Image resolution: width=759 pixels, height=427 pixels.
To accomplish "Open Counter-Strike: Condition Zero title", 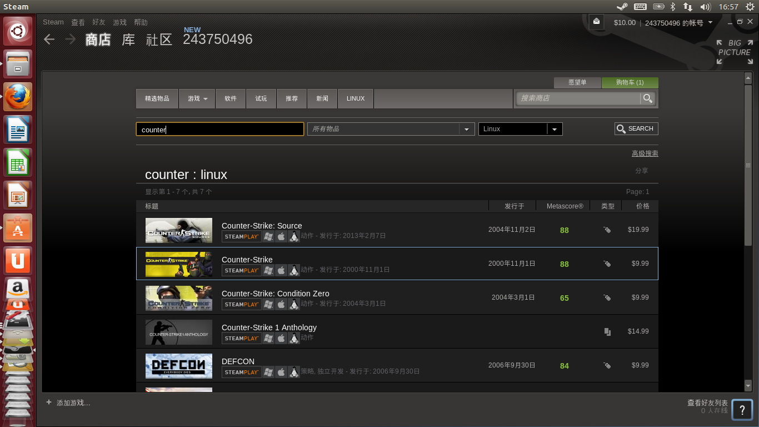I will [x=276, y=294].
